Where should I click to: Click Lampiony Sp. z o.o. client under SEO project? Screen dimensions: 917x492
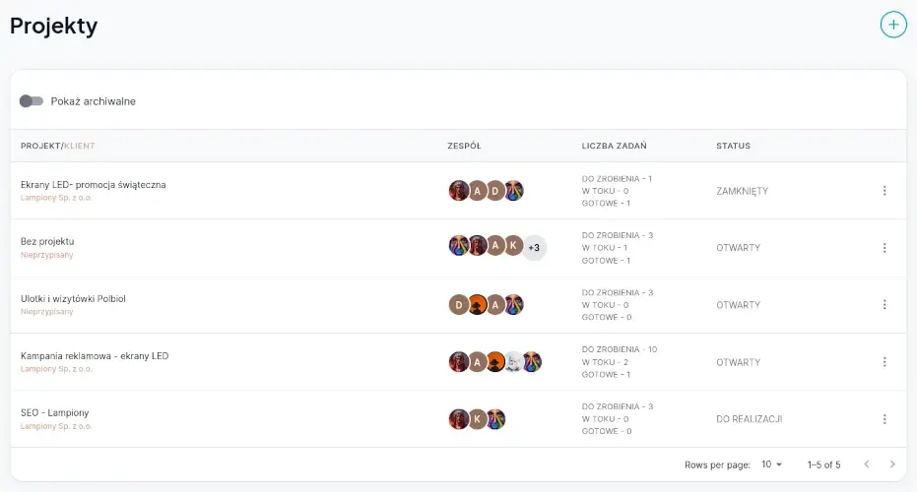[56, 426]
